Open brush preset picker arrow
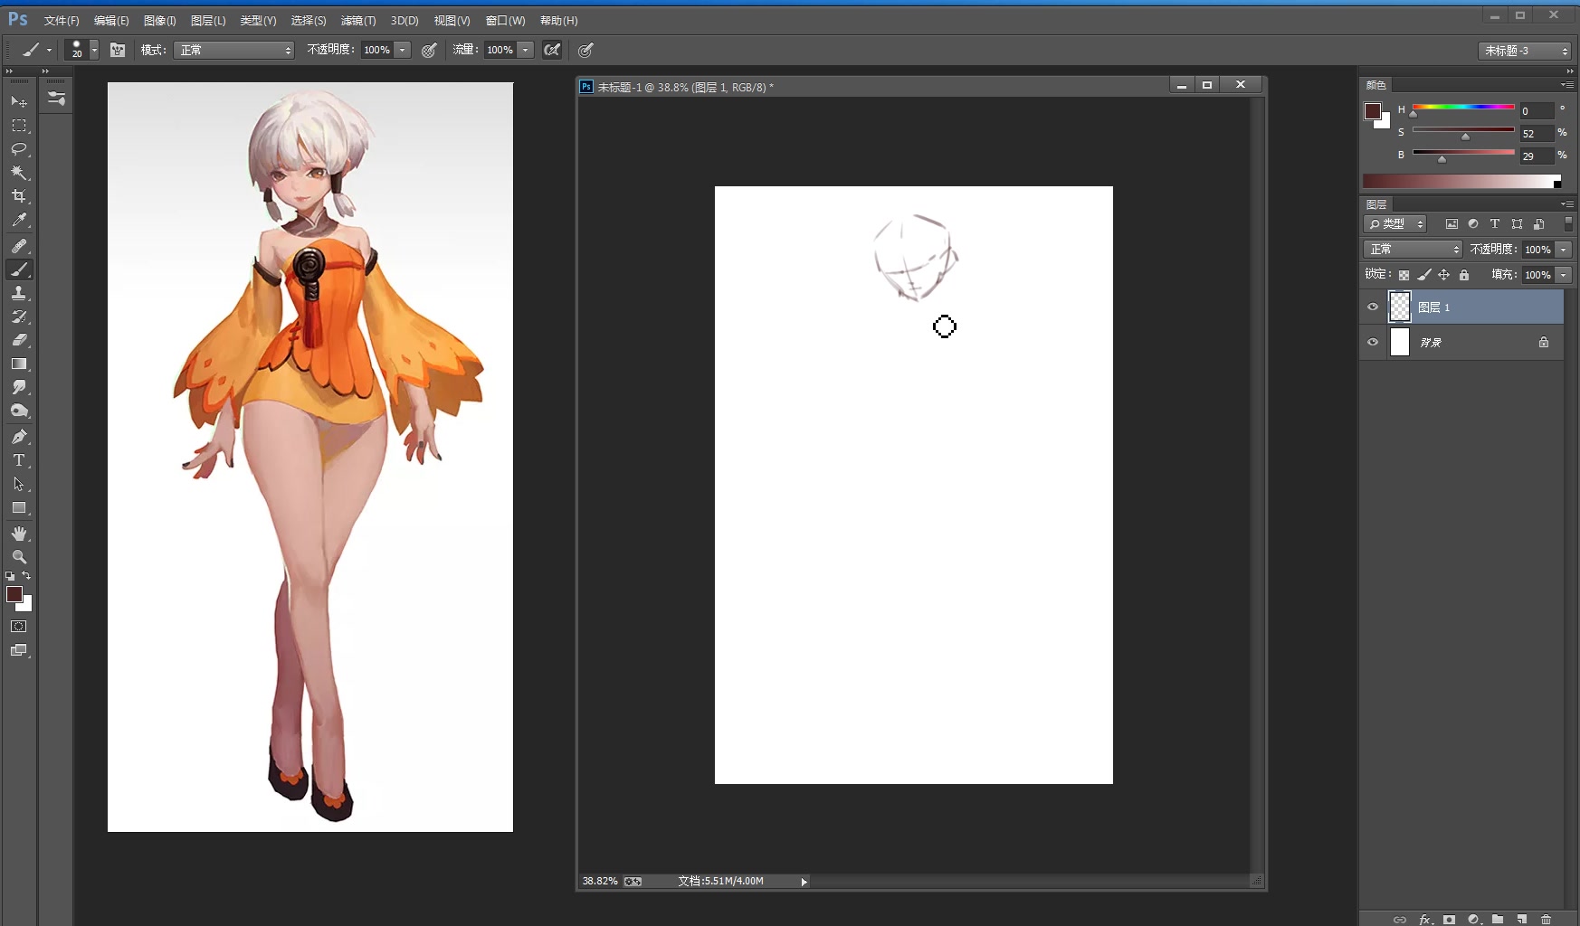The width and height of the screenshot is (1580, 926). coord(94,50)
